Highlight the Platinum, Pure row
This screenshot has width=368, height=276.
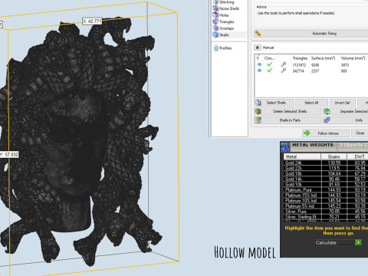coord(326,190)
